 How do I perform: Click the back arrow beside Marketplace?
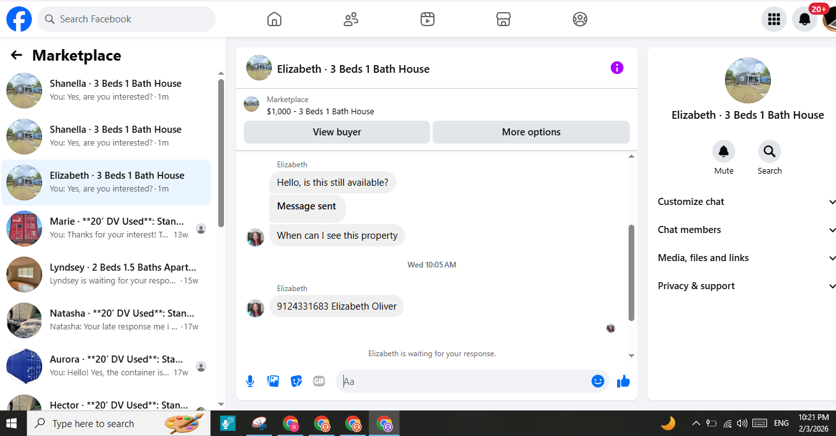click(x=17, y=56)
